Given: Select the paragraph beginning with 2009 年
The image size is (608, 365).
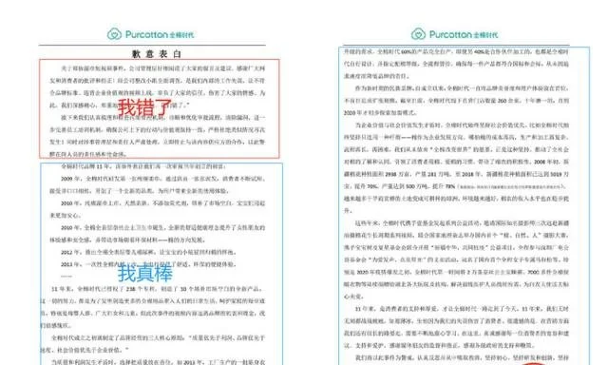Looking at the screenshot, I should 157,184.
